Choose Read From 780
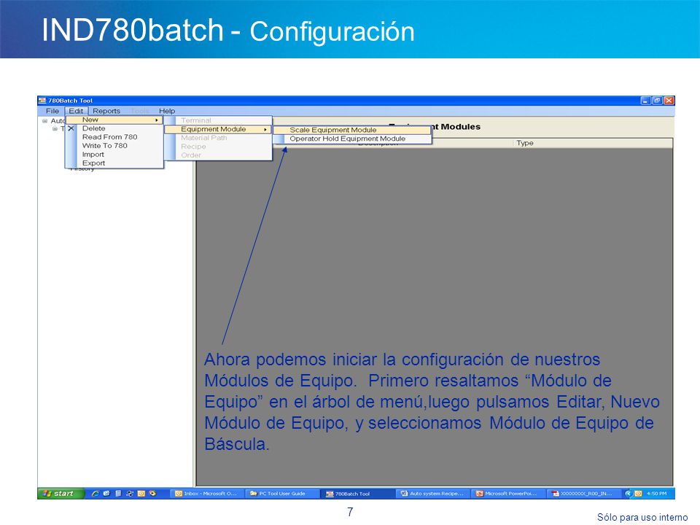The width and height of the screenshot is (700, 525). (114, 137)
